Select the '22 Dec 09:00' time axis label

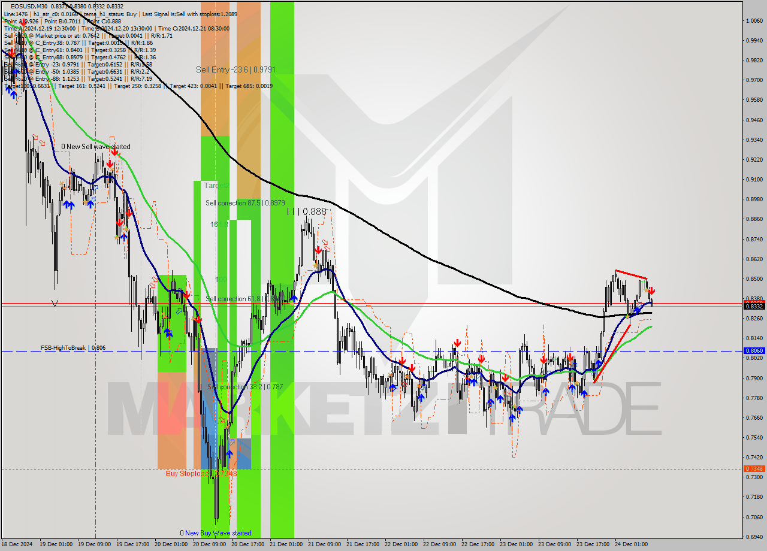[439, 544]
